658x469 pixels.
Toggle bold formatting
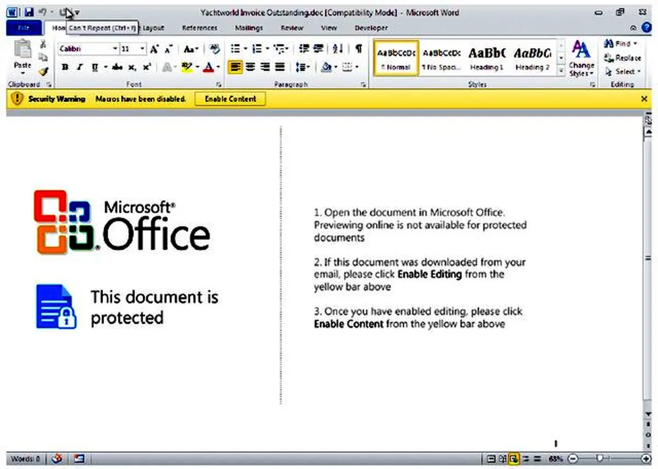click(65, 67)
